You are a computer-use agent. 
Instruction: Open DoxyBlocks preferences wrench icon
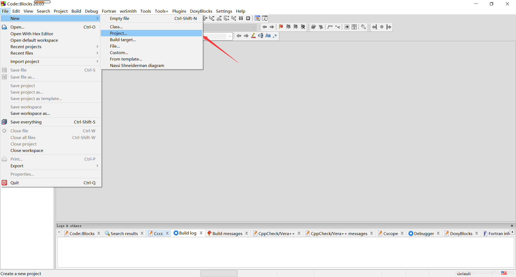tap(363, 27)
